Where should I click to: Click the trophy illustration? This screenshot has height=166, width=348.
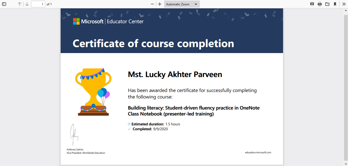point(93,92)
